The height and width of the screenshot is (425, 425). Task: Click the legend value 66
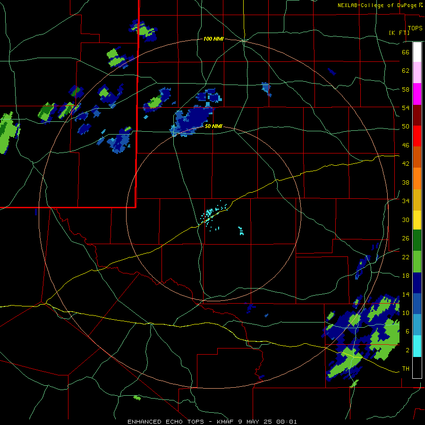coord(406,52)
